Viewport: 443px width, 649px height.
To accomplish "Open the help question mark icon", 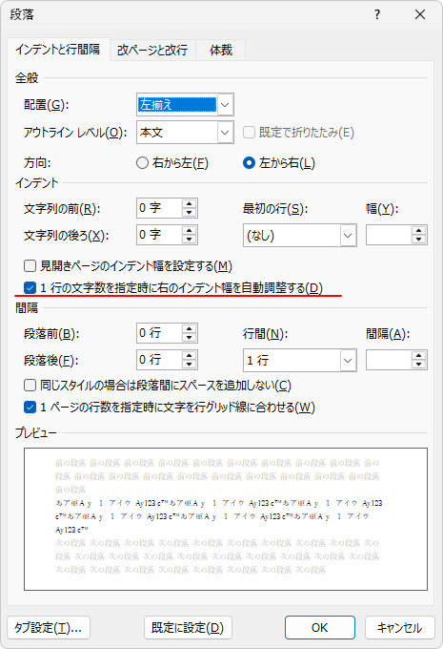I will (x=377, y=15).
